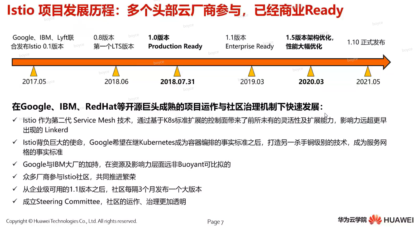Click the 华为云学院 label
The width and height of the screenshot is (418, 228).
[x=352, y=220]
